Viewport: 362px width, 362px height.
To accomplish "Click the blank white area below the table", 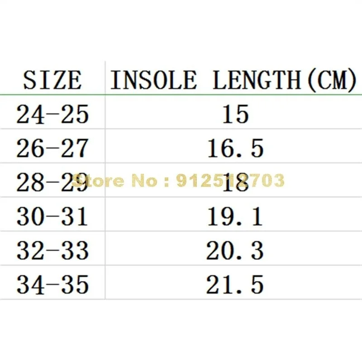I will point(181,330).
